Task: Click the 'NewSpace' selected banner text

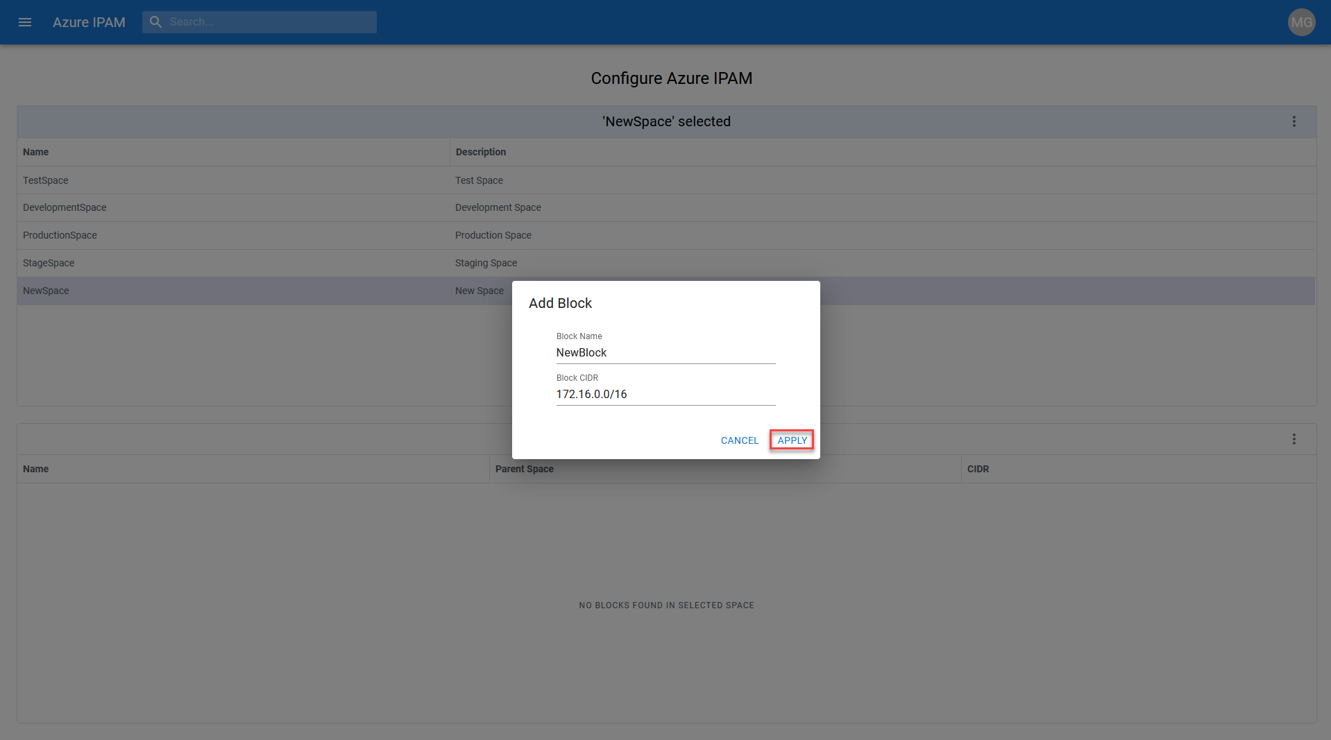Action: coord(666,121)
